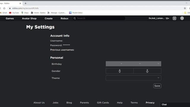Open the browser home button

tap(4, 8)
